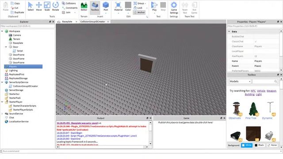Open the Terrain Editor

coord(84,7)
